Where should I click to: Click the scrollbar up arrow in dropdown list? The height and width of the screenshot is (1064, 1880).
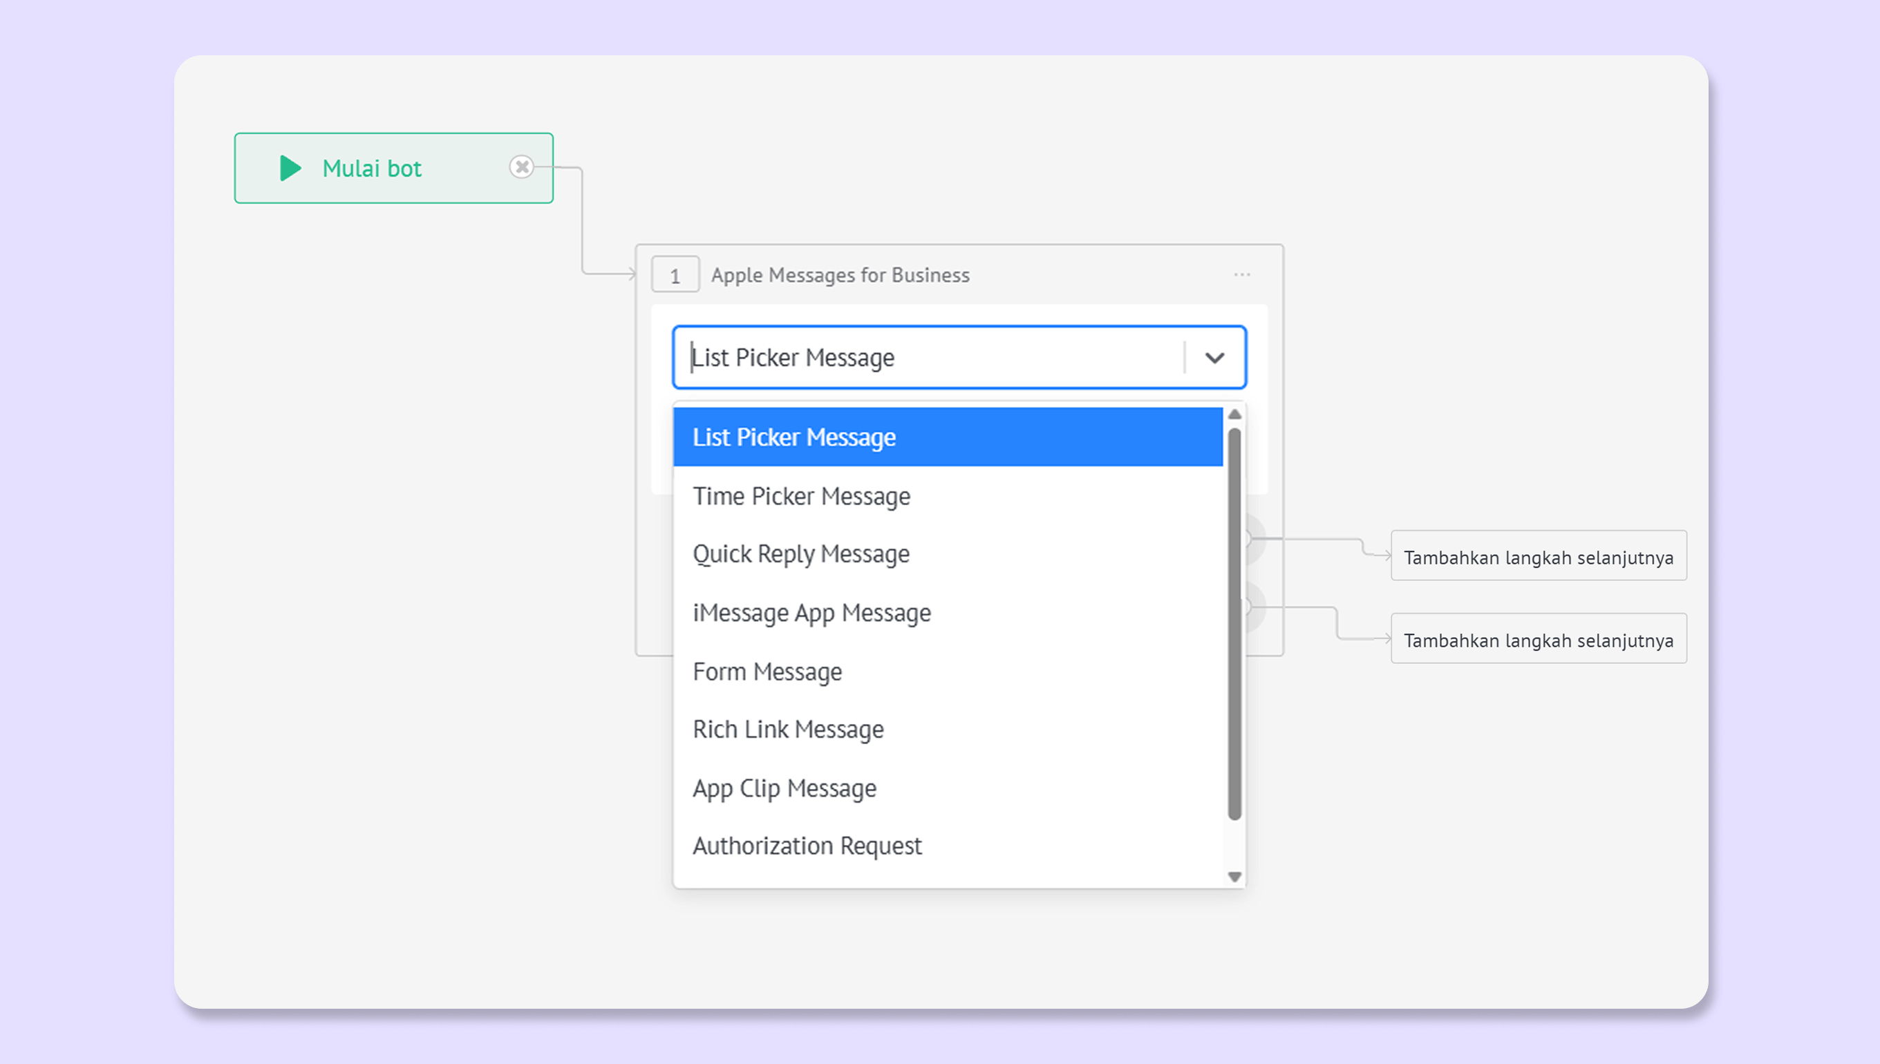click(x=1234, y=415)
